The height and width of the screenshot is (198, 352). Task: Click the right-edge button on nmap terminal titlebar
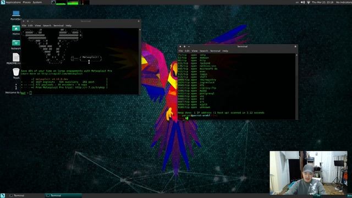coord(295,46)
